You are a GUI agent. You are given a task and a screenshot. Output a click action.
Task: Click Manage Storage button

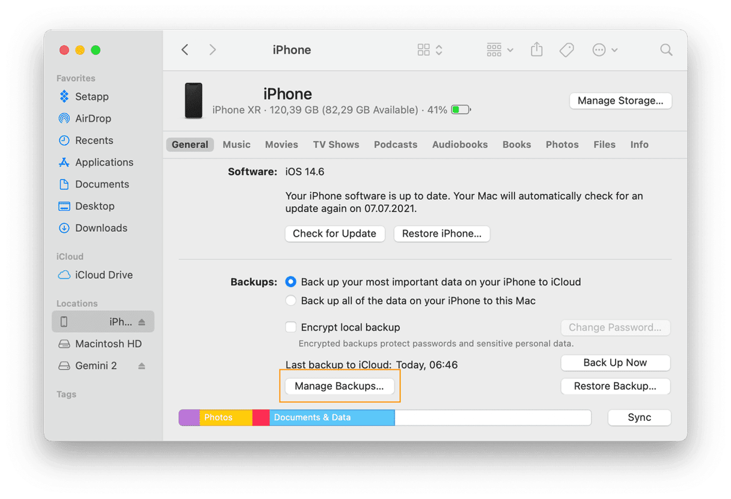point(620,101)
